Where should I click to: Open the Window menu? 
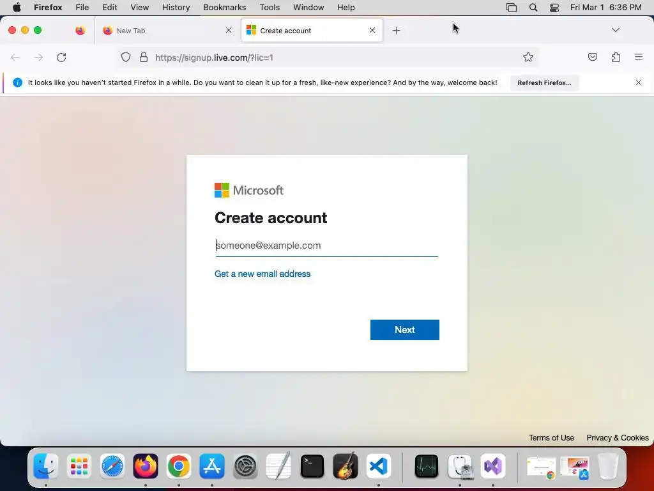pos(308,8)
